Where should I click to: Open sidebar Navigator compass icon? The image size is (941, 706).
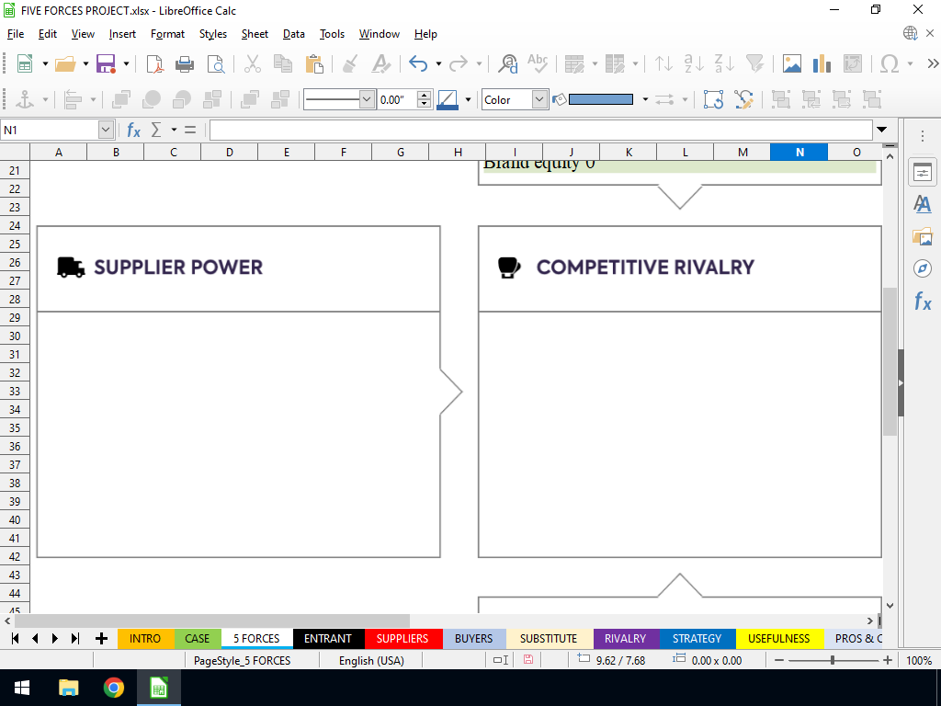coord(923,268)
